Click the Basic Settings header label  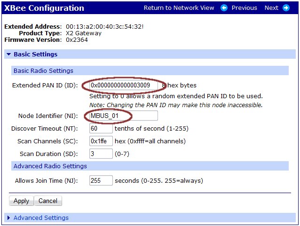coord(35,55)
